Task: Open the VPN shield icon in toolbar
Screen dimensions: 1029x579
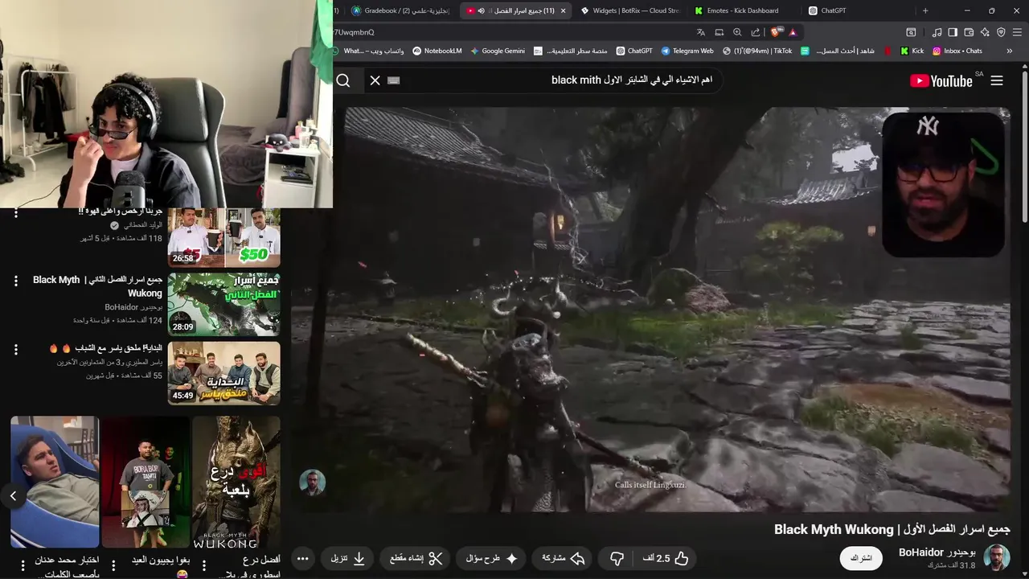Action: tap(1001, 32)
